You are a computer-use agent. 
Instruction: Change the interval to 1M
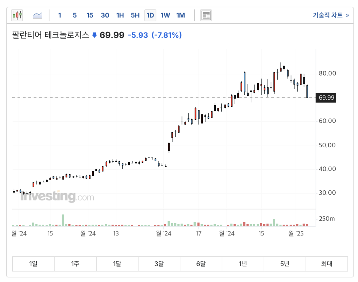(x=180, y=15)
